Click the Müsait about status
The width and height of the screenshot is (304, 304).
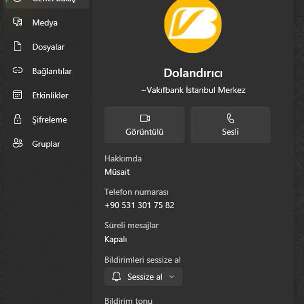(x=117, y=172)
